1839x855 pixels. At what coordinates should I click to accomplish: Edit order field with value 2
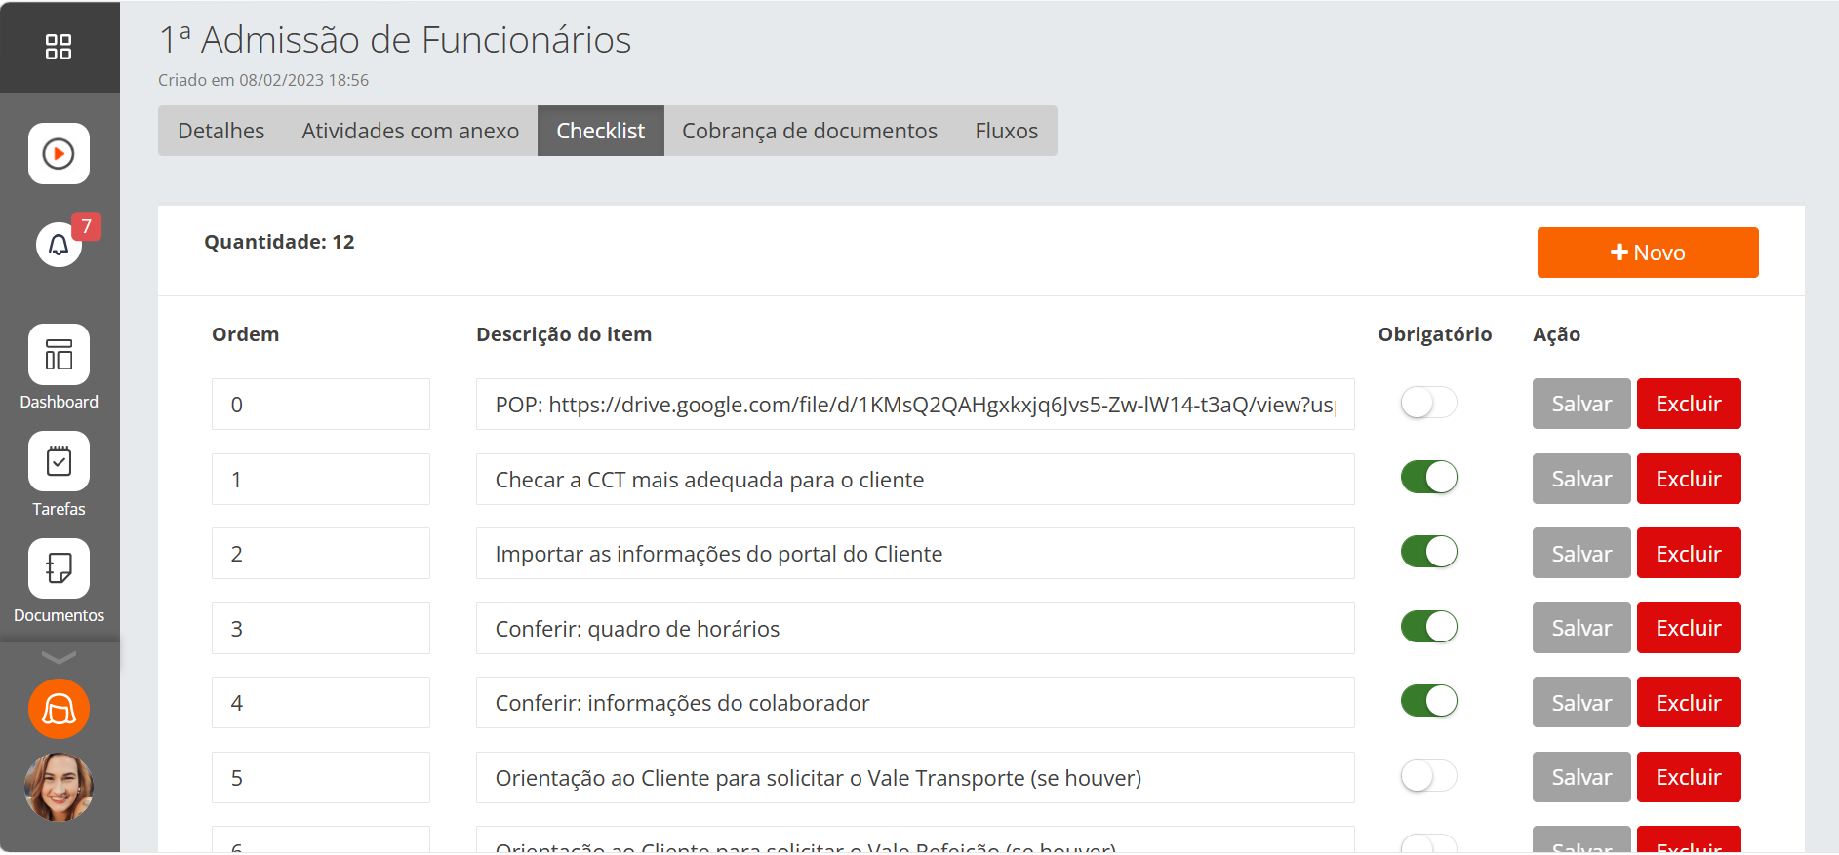click(321, 553)
